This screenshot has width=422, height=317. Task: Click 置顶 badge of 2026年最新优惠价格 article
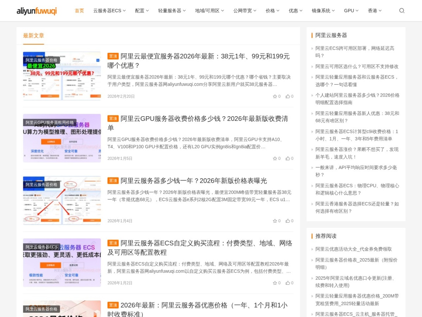click(113, 305)
